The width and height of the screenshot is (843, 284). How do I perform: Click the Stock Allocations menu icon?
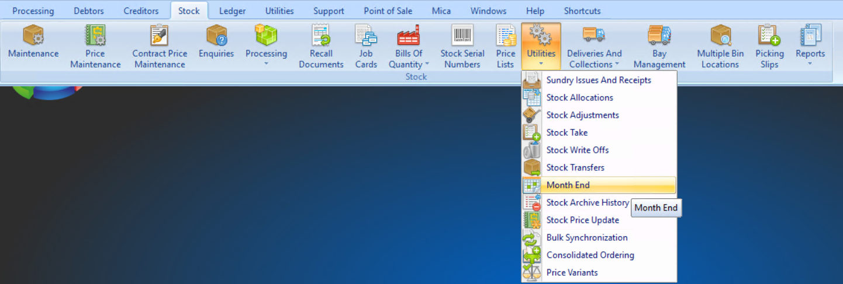pos(532,98)
